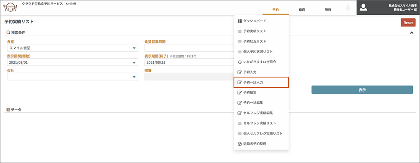420x163 pixels.
Task: Collapse the 検索条件 section chevron
Action: coord(412,33)
